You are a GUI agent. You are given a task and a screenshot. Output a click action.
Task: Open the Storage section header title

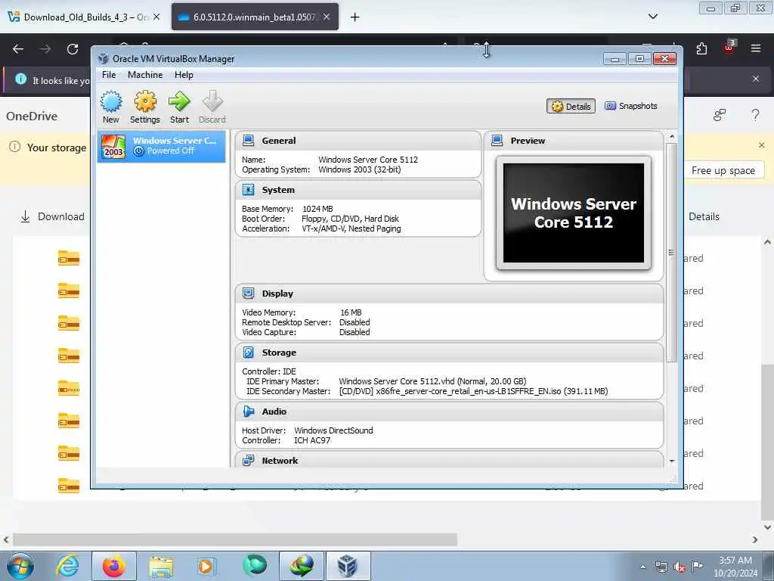click(x=279, y=353)
